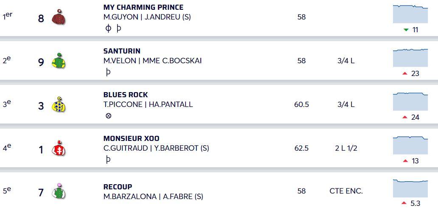Viewport: 438px width, 208px height.
Task: Open the BLUES ROCK horse name link
Action: click(x=126, y=95)
